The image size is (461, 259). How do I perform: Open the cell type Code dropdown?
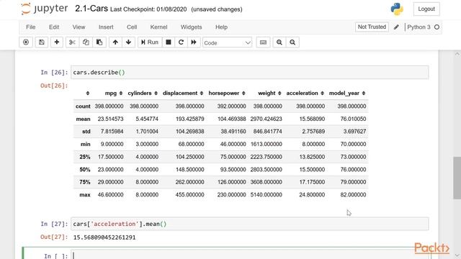tap(227, 42)
